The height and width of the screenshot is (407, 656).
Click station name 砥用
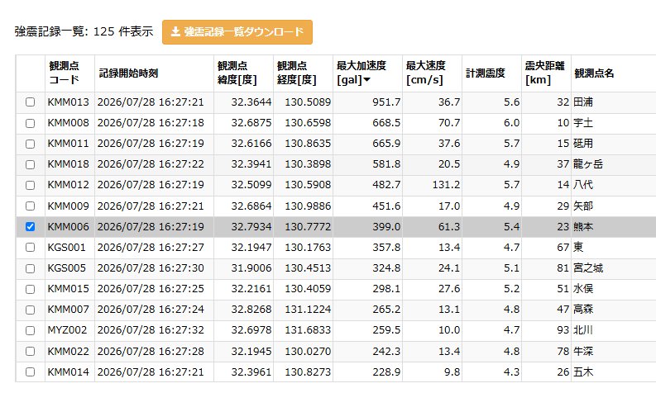pos(582,144)
